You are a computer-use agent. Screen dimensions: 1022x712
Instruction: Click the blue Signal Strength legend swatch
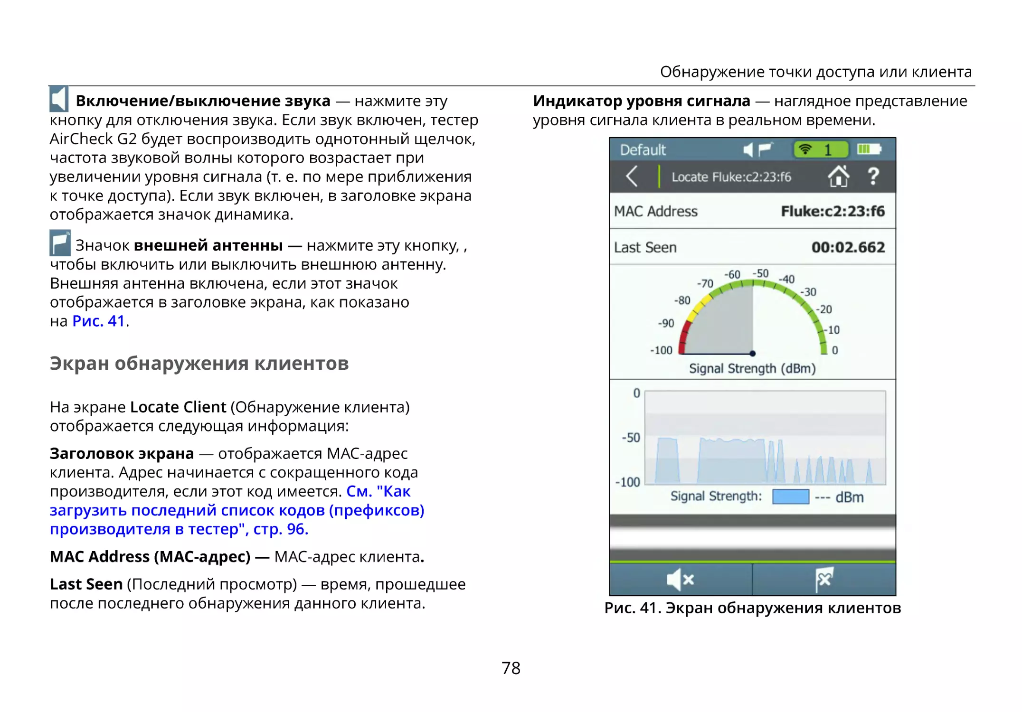(791, 497)
